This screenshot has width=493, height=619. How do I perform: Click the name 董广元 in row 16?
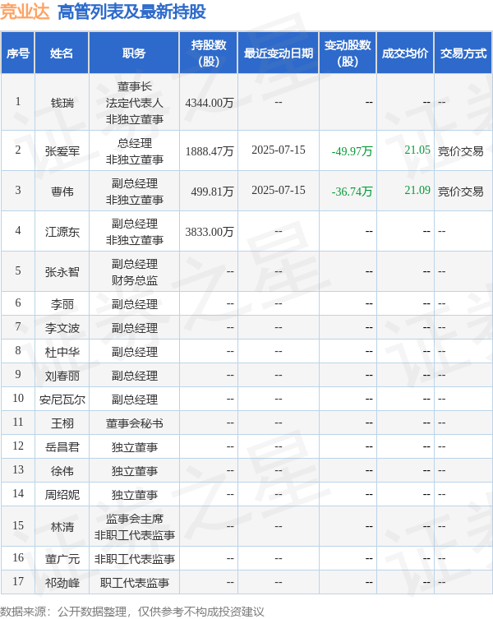pos(62,559)
